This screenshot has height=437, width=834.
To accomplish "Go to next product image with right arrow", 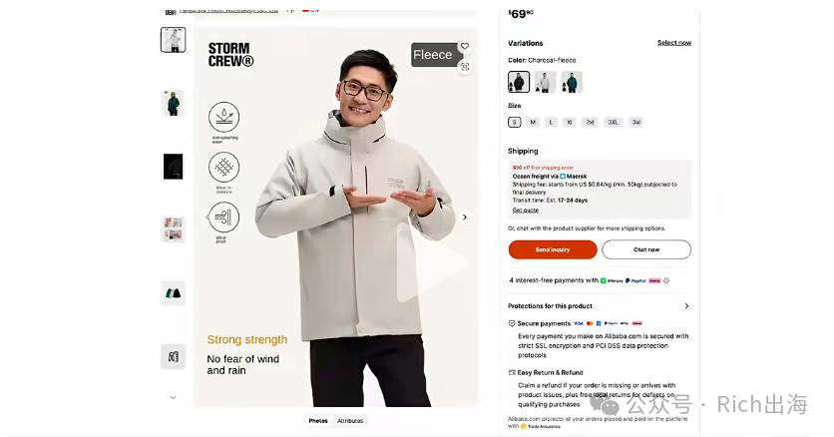I will (x=464, y=217).
